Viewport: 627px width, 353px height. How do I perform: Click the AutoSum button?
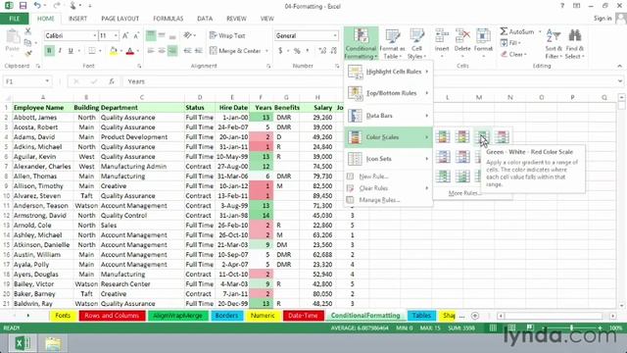[x=517, y=31]
